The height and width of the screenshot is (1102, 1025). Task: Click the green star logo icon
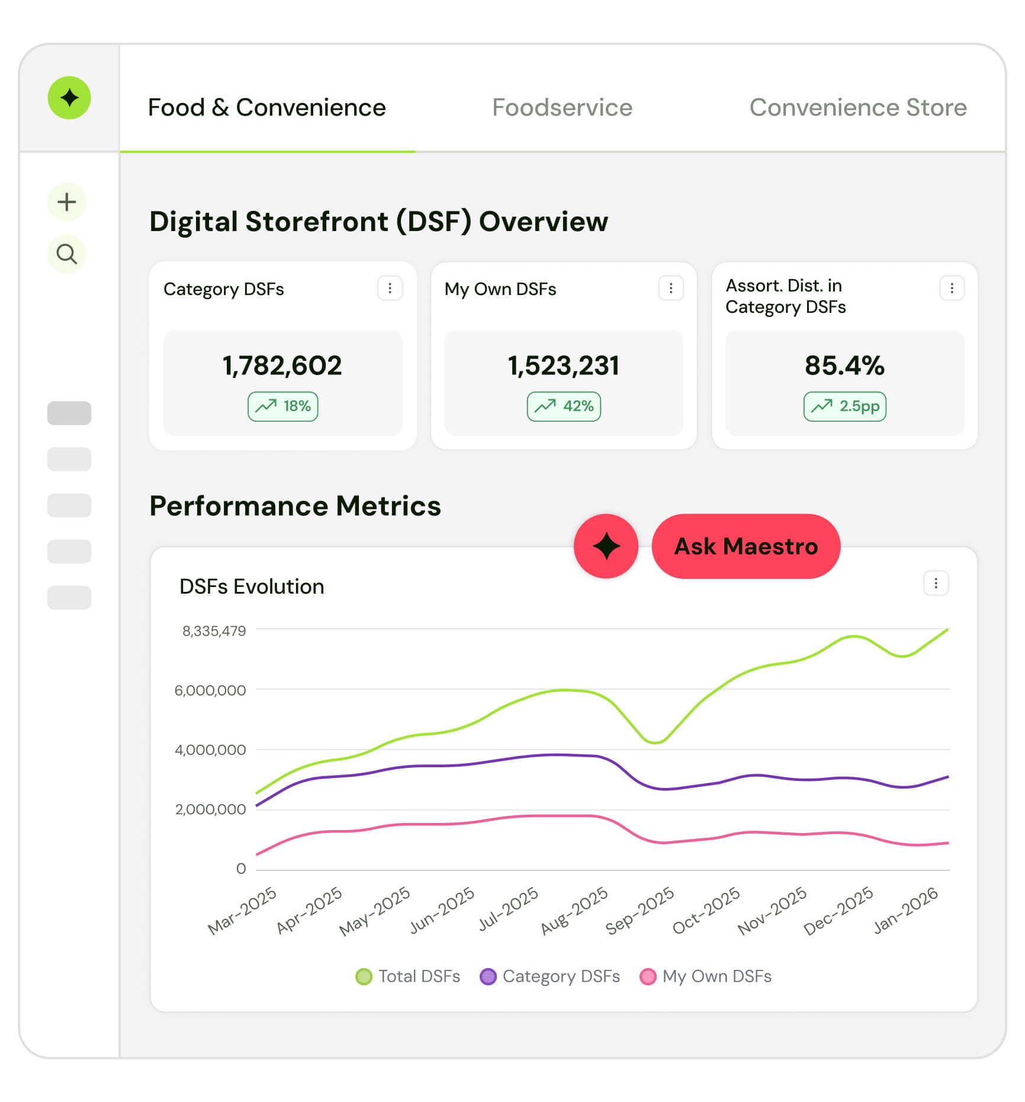pyautogui.click(x=69, y=98)
